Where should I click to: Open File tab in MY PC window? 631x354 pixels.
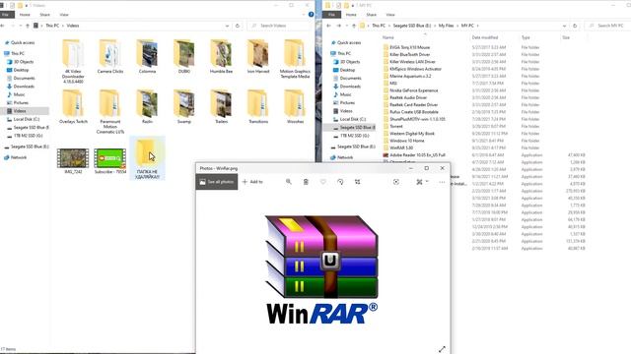coord(331,15)
